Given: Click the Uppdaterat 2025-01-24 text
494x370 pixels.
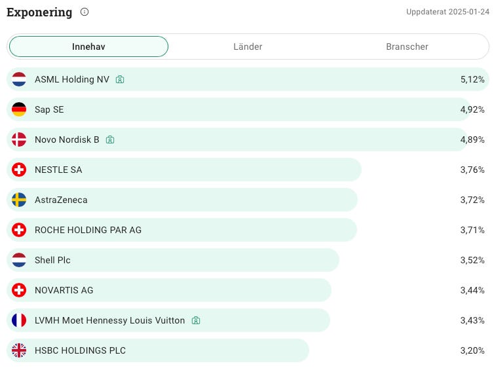Looking at the screenshot, I should (x=447, y=12).
